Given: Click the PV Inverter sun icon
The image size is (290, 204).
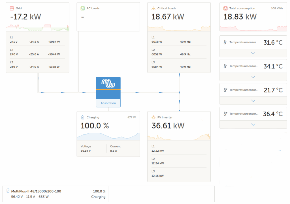Looking at the screenshot, I should (x=153, y=117).
